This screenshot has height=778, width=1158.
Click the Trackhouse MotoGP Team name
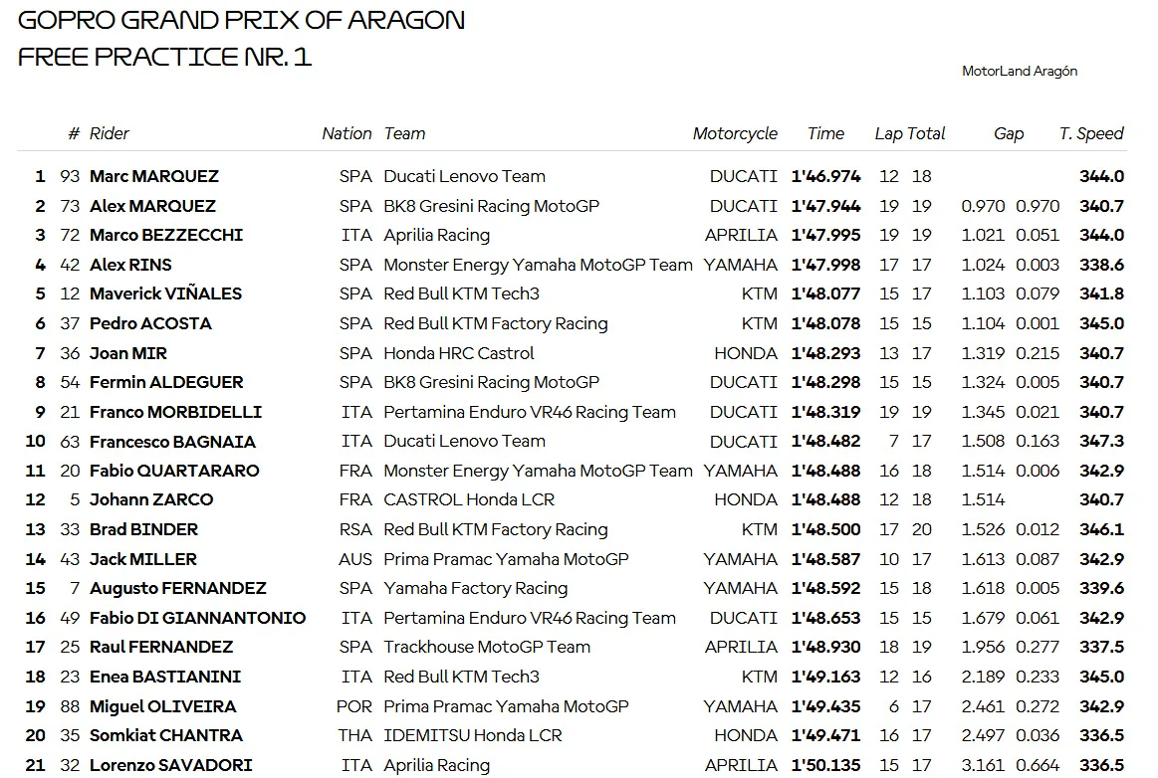point(487,648)
